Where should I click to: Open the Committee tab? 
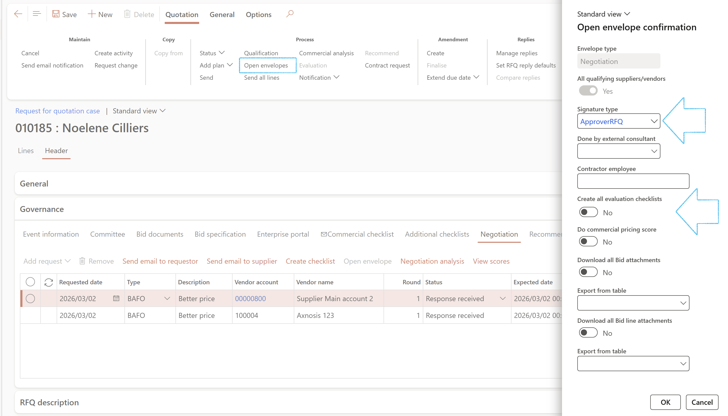(108, 234)
